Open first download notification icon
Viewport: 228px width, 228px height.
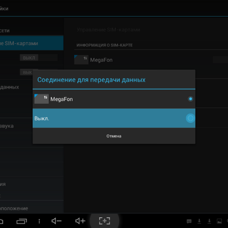(x=199, y=221)
